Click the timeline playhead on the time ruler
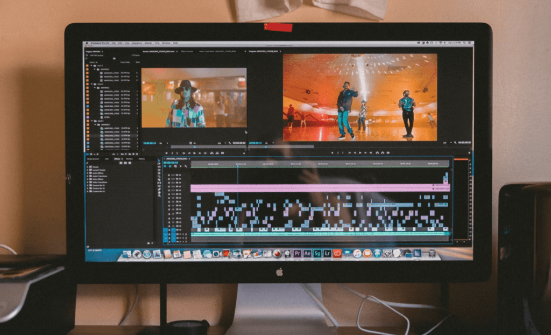 pyautogui.click(x=237, y=165)
